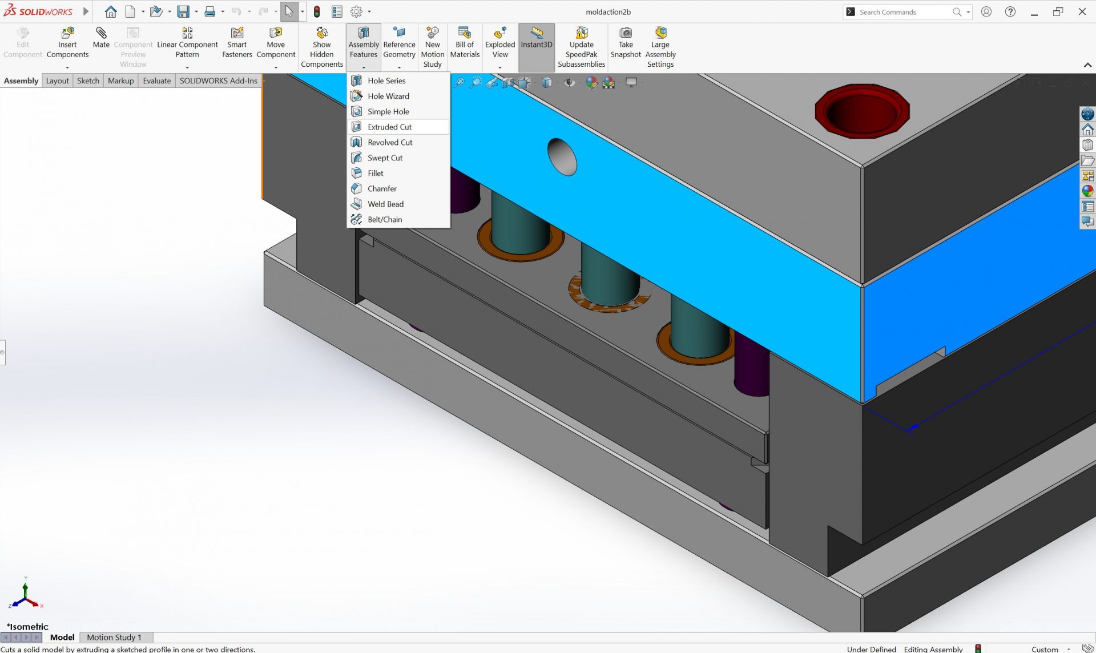Choose Hole Wizard from the menu
The height and width of the screenshot is (653, 1096).
(387, 96)
